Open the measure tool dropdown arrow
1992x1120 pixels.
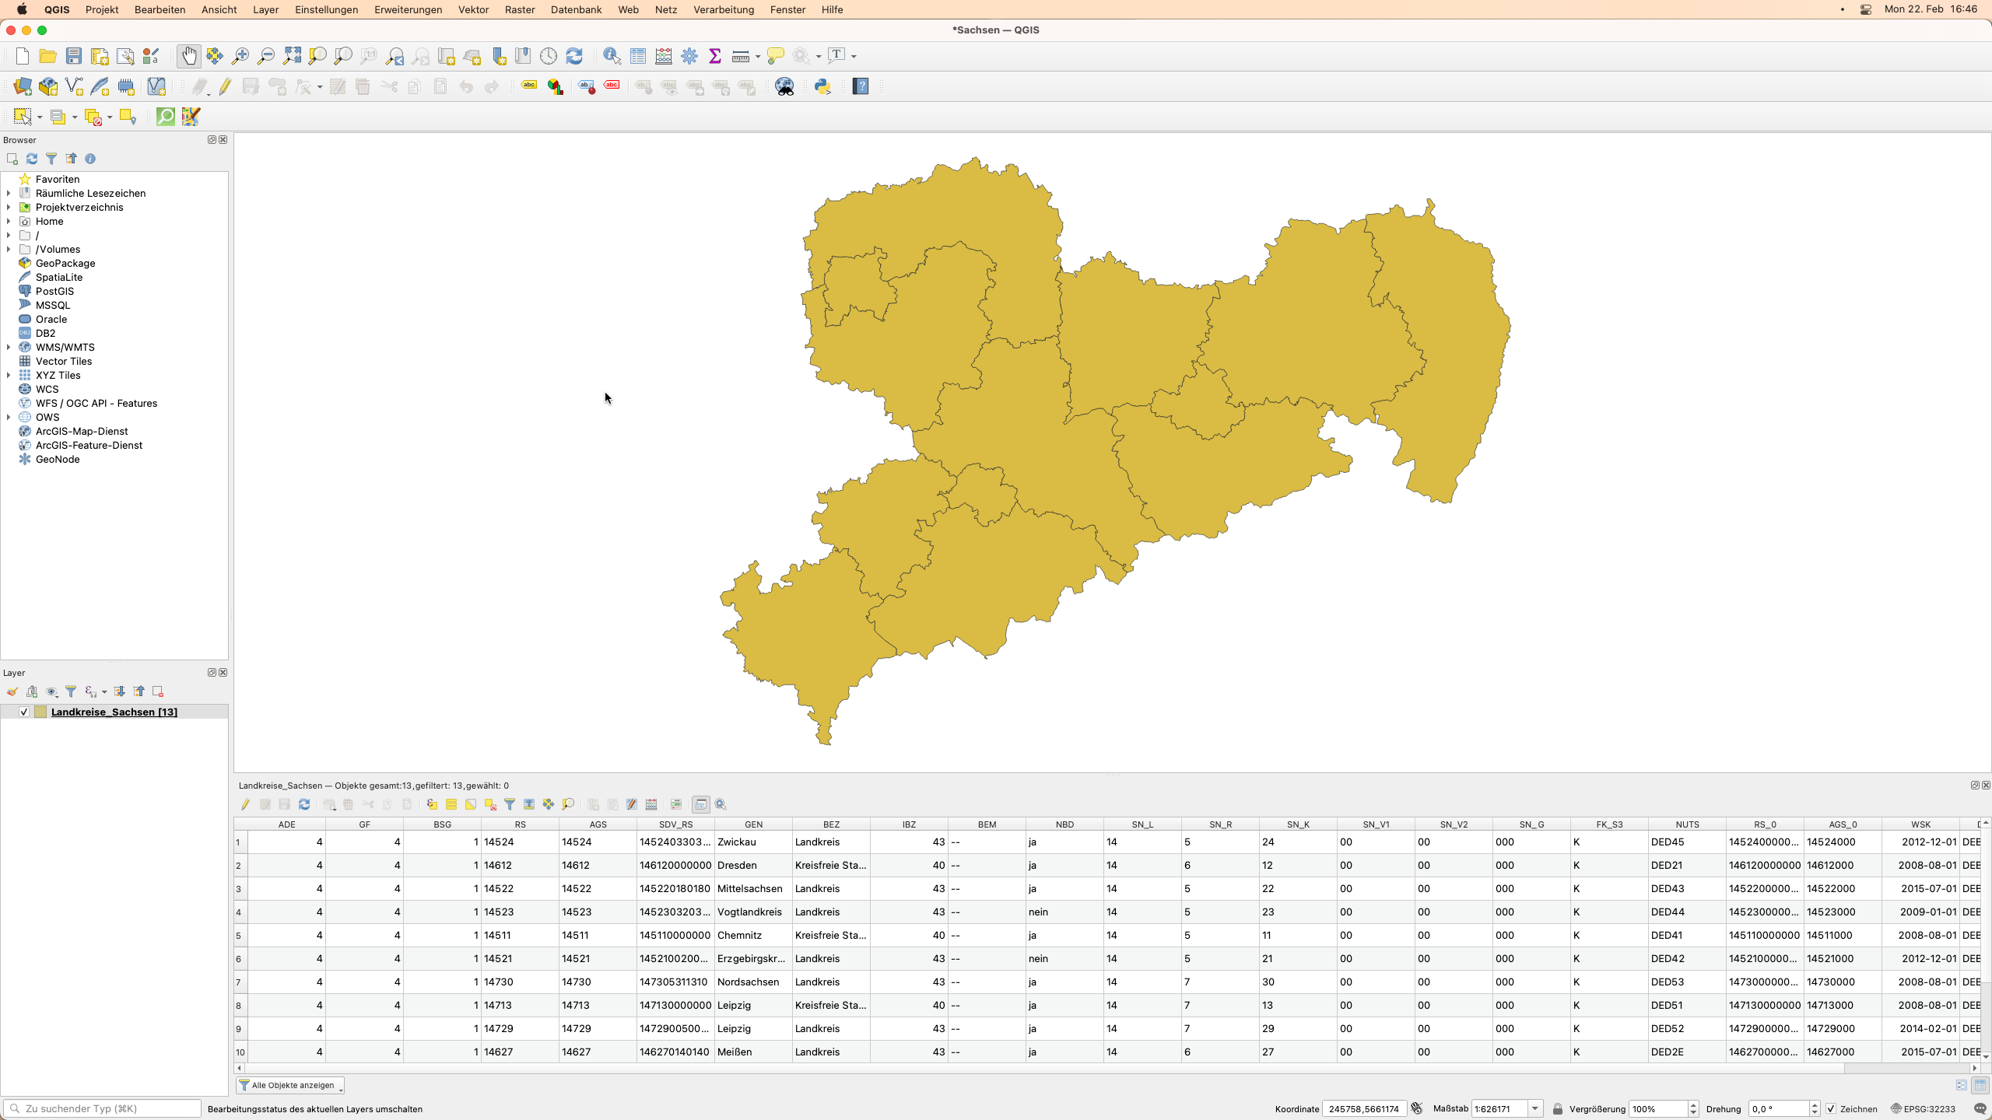pyautogui.click(x=758, y=57)
